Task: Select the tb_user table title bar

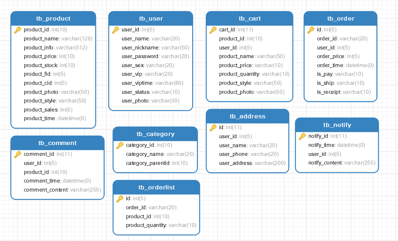Action: (x=151, y=18)
